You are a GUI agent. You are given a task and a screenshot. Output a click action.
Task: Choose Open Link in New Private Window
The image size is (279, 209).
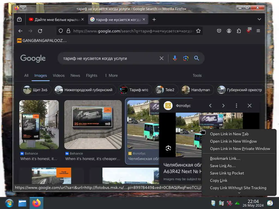[x=239, y=149]
